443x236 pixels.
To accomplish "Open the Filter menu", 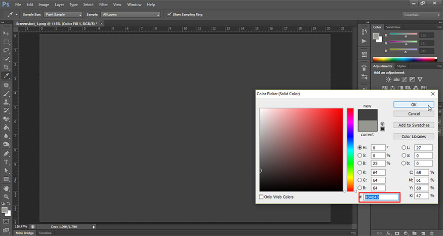I will click(x=103, y=5).
